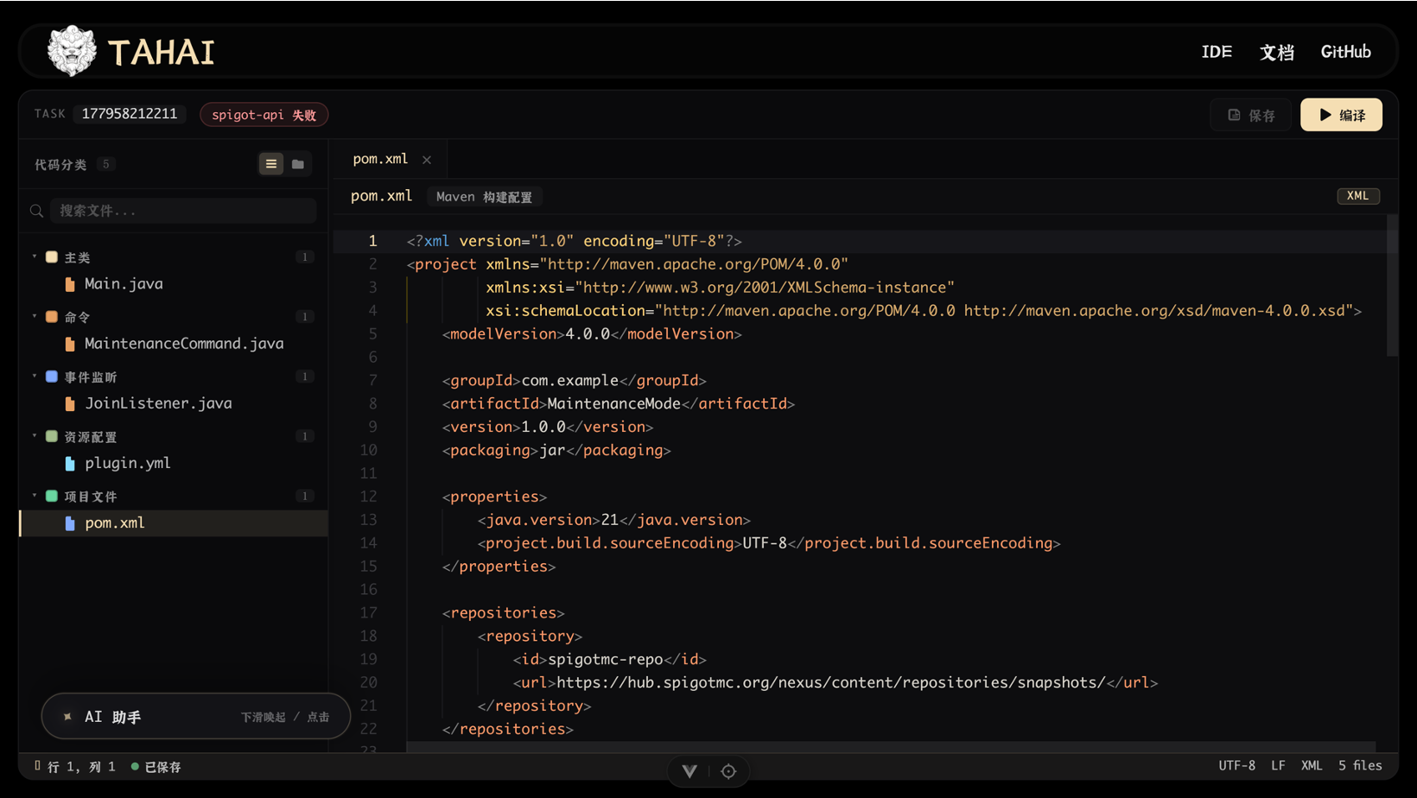Click the cursor position icon in status bar

coord(37,766)
